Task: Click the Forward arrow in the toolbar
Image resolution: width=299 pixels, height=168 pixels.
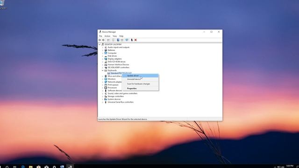Action: pos(103,40)
